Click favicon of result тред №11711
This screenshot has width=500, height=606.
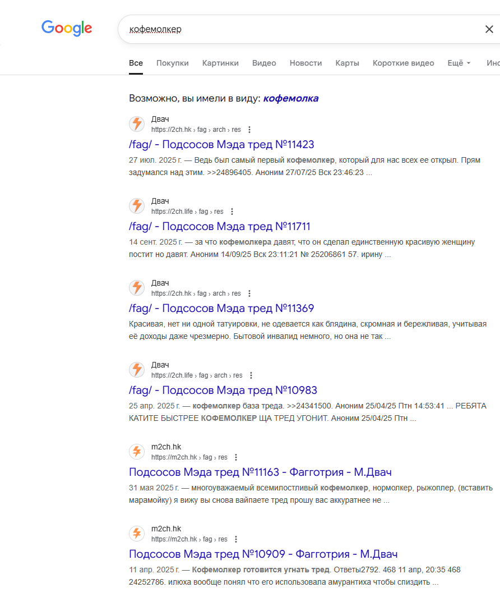[137, 206]
